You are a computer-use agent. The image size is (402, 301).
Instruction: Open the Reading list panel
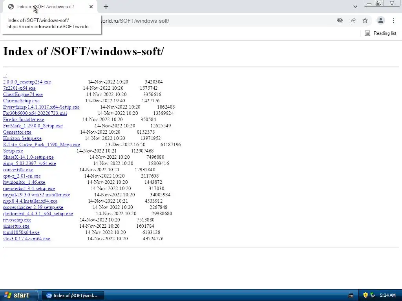[380, 33]
